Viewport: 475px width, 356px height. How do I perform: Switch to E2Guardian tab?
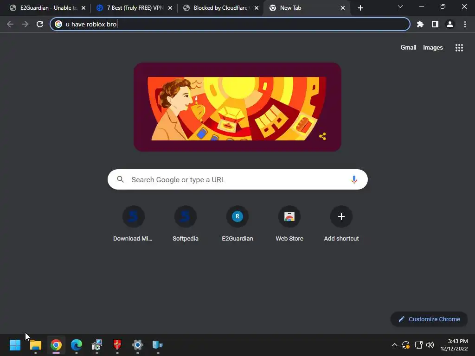pos(48,8)
